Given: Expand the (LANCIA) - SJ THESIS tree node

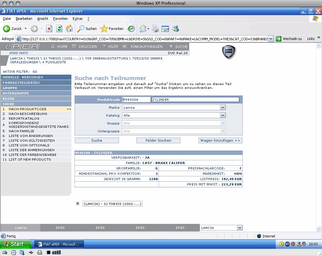Looking at the screenshot, I should pyautogui.click(x=77, y=203).
